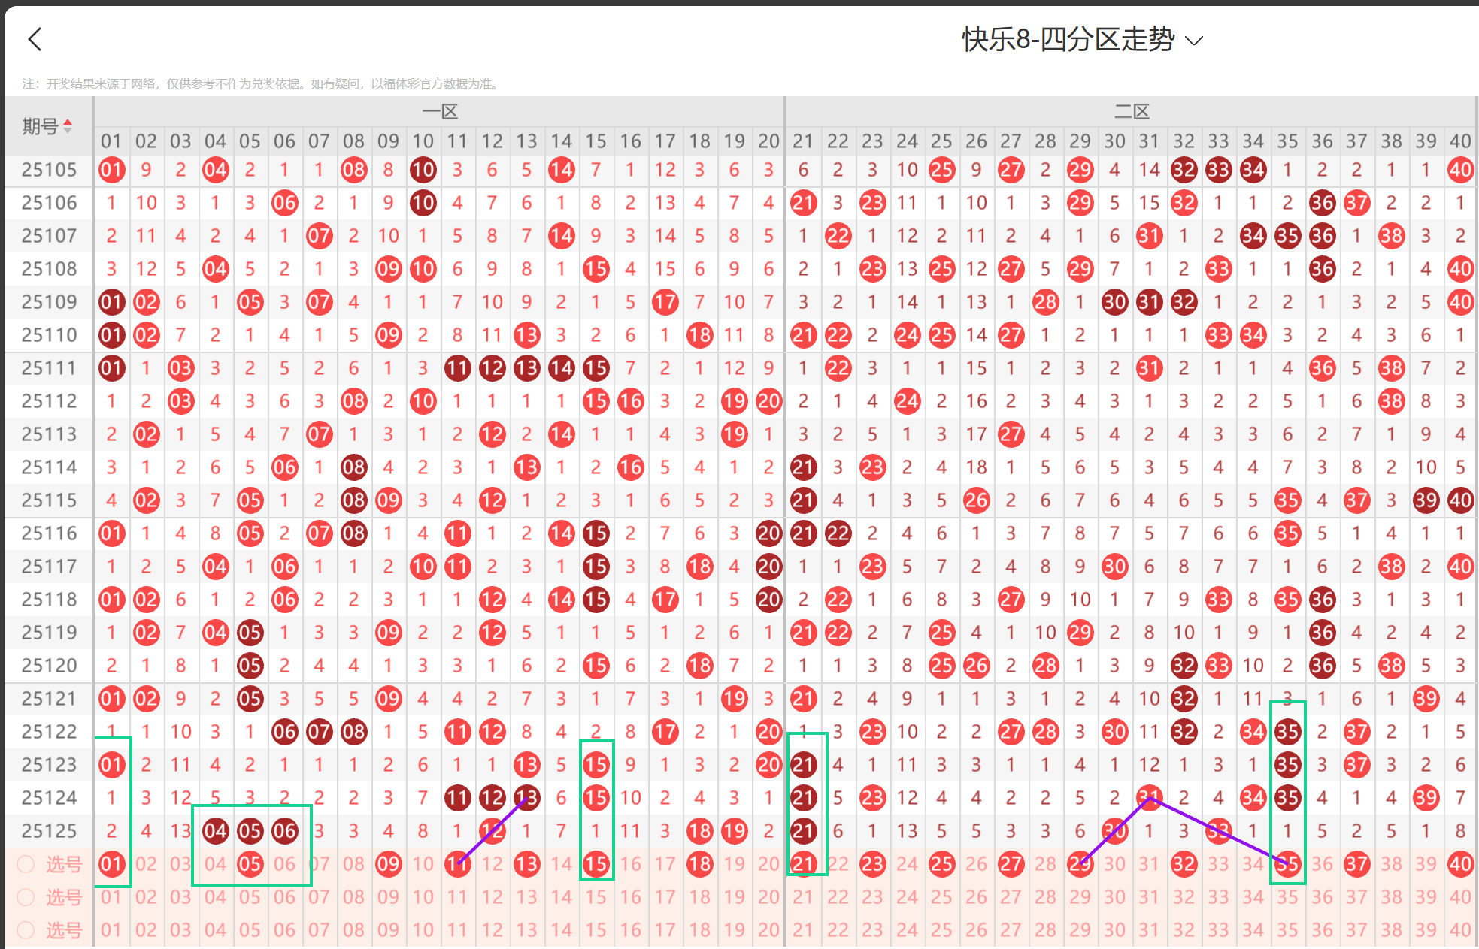Deselect red ball 40 in first 选号 row

(1460, 864)
